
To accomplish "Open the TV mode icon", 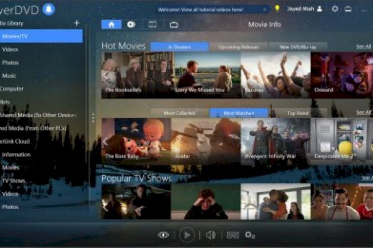I will pos(173,24).
